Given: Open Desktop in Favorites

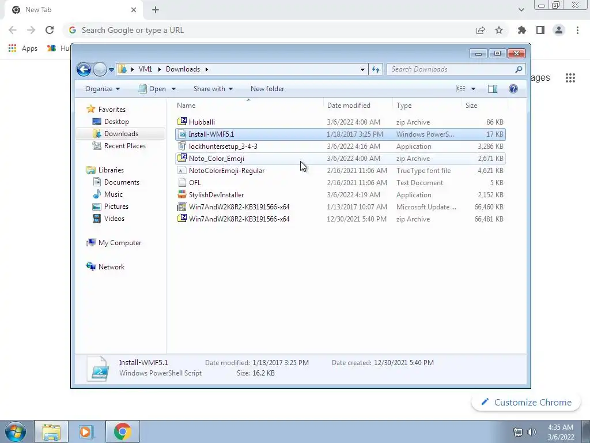Looking at the screenshot, I should click(x=116, y=122).
